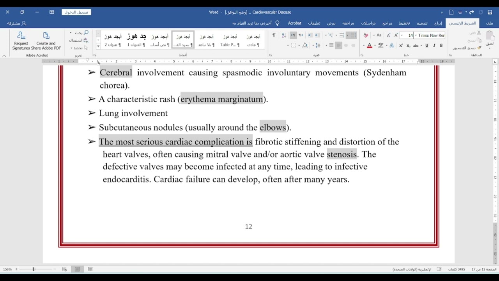
Task: Toggle Show/Hide paragraph marks (¶)
Action: coord(274,35)
